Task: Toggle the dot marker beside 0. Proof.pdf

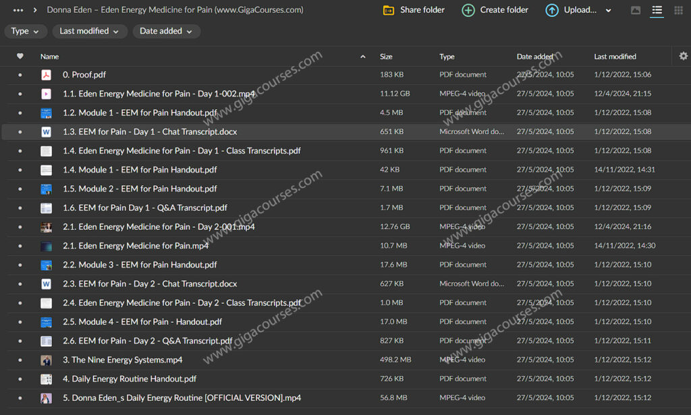Action: [20, 75]
